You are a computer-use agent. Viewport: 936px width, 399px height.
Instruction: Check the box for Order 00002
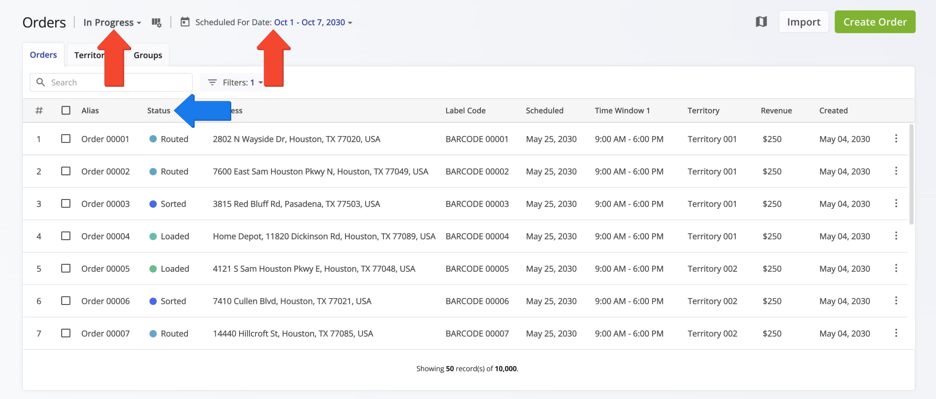click(66, 171)
